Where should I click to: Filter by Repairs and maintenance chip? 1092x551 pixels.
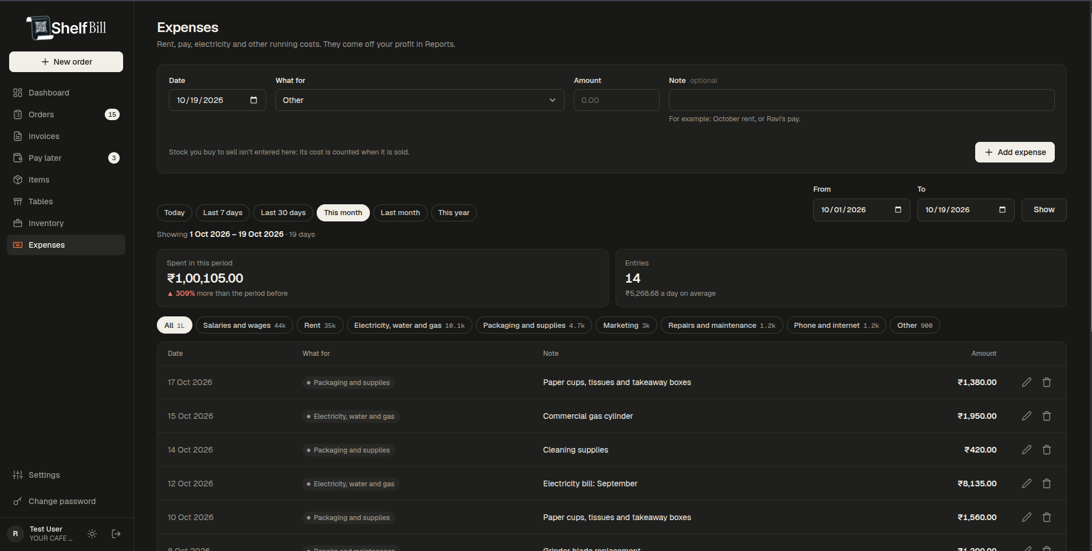click(x=722, y=326)
